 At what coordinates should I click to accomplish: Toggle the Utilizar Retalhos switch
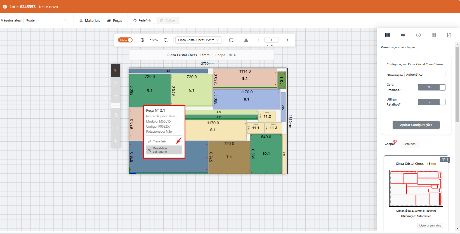pyautogui.click(x=431, y=102)
